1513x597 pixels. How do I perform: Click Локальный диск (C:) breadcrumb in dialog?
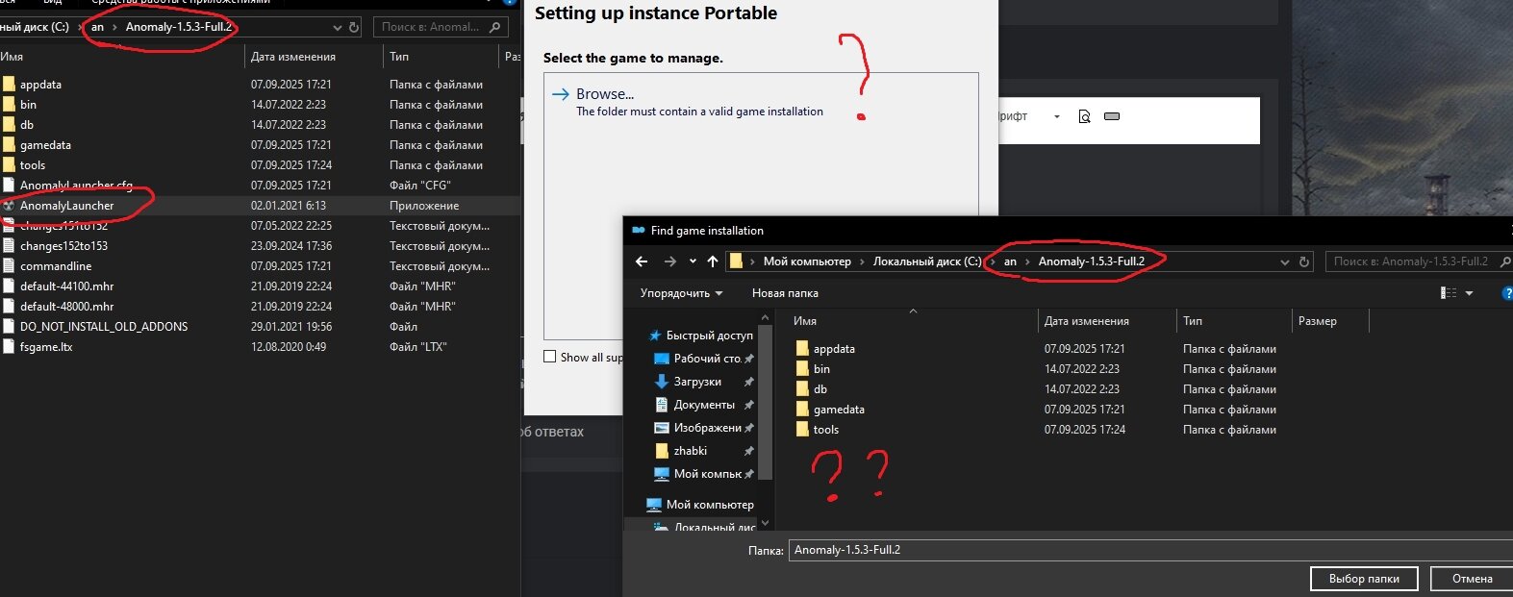click(x=927, y=261)
